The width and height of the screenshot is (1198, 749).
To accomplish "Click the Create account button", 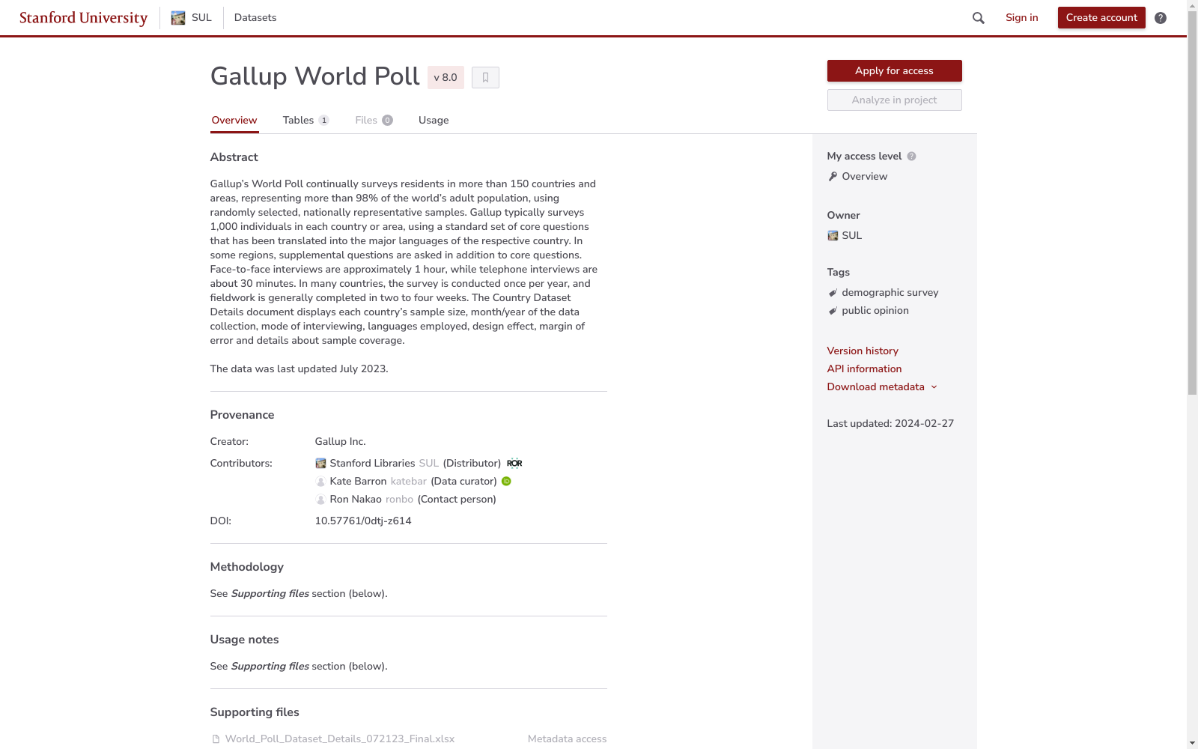I will pyautogui.click(x=1101, y=18).
